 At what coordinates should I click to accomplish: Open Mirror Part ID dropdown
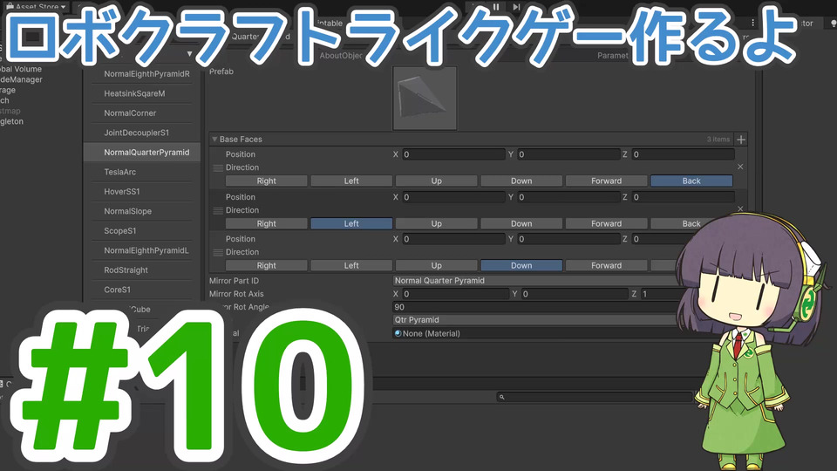click(536, 280)
